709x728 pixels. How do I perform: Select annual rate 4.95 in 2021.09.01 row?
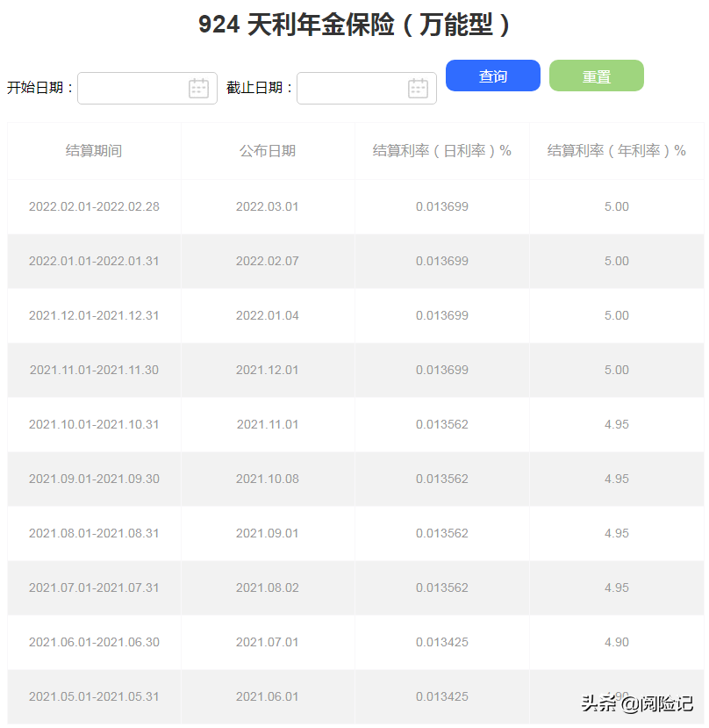click(617, 533)
